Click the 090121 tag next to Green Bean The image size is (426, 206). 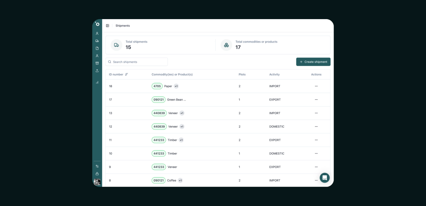pos(159,99)
